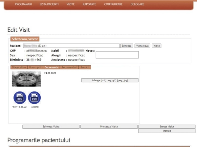Open CONFIGURARE menu item
This screenshot has width=197, height=147.
113,4
